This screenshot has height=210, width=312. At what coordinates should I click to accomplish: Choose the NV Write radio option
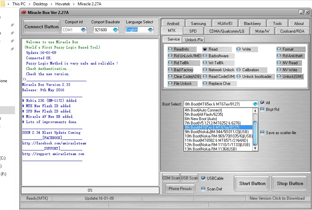289,70
